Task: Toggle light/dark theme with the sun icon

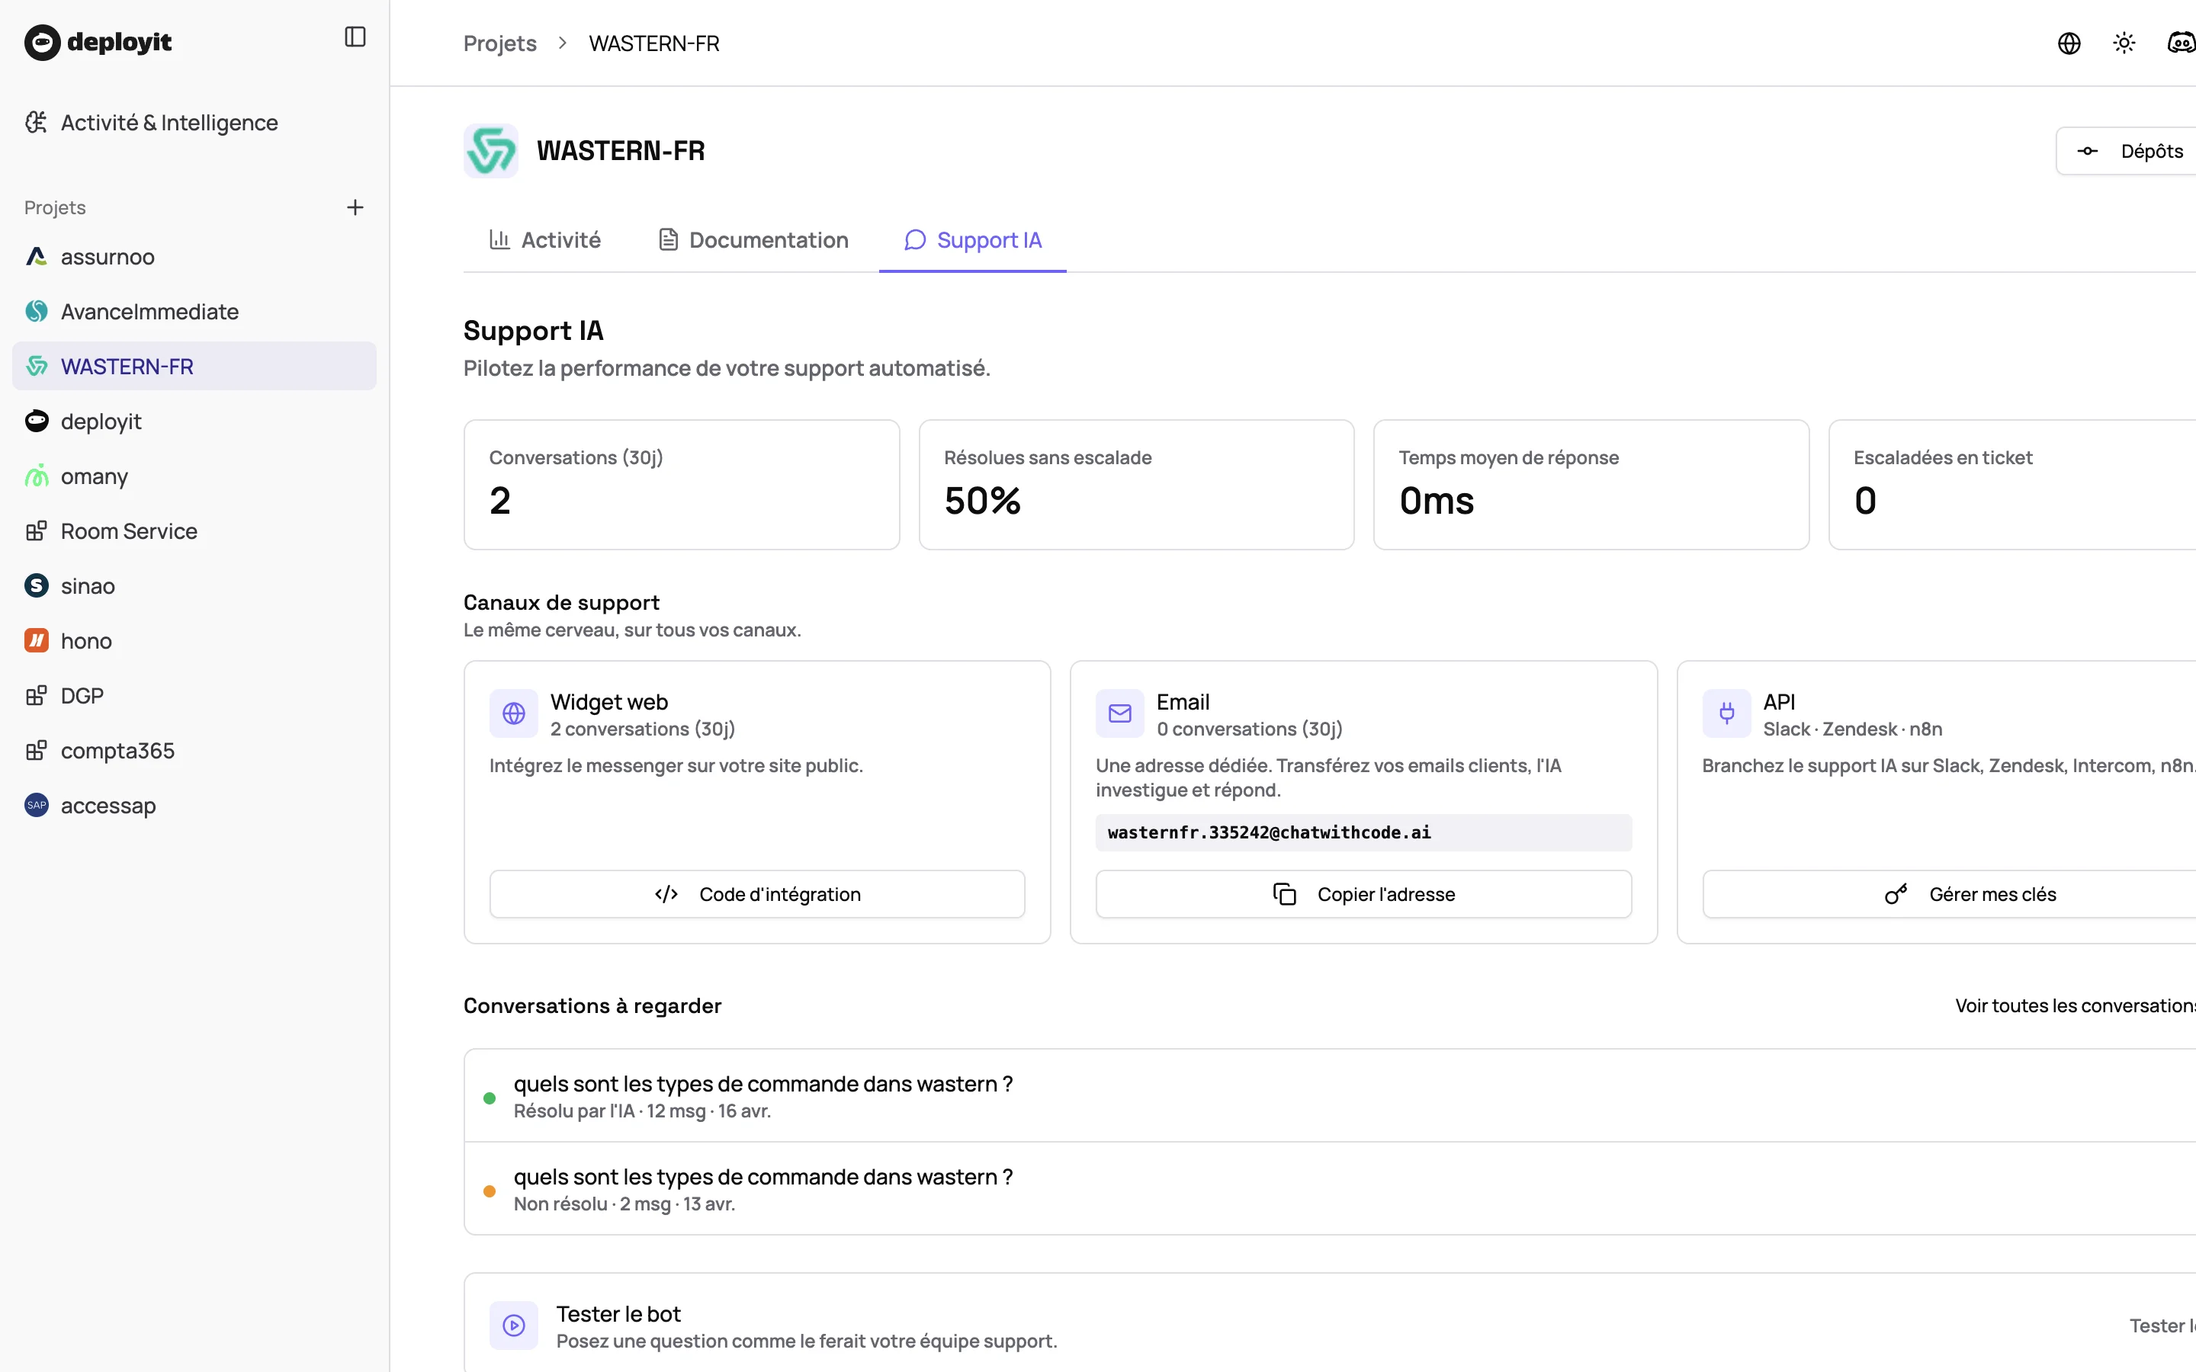Action: pos(2124,43)
